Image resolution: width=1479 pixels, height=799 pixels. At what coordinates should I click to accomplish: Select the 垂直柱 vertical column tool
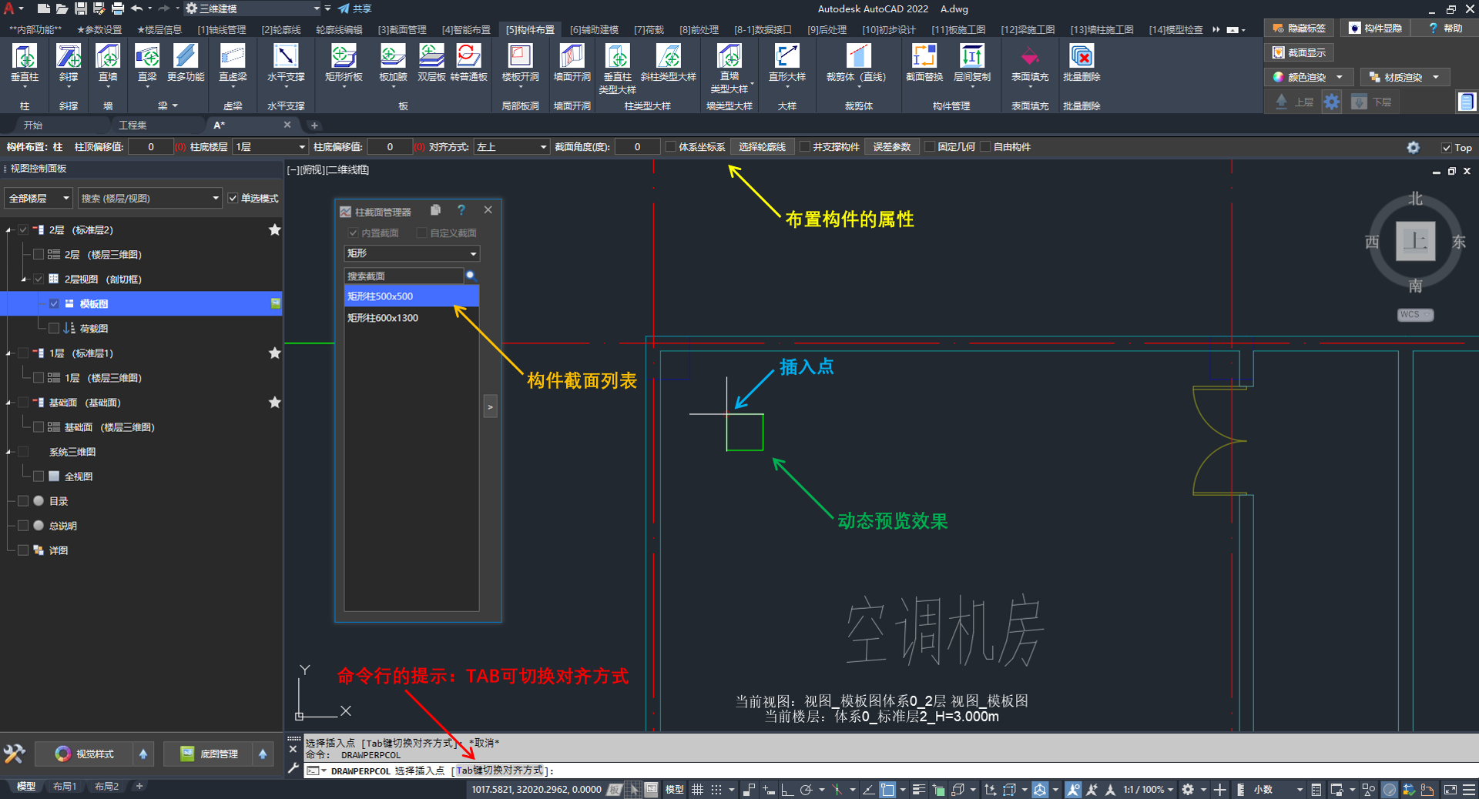pyautogui.click(x=25, y=57)
